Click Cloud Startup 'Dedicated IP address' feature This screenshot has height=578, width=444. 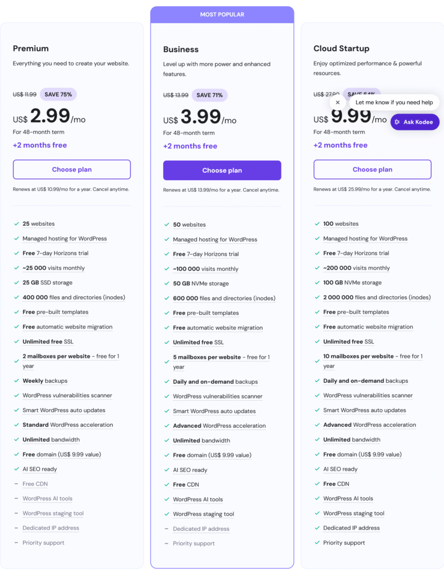pos(351,528)
